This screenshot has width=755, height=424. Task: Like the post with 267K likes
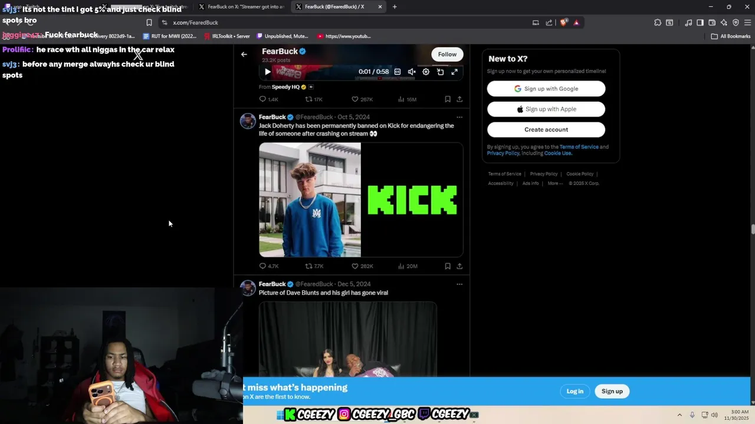[x=362, y=100]
